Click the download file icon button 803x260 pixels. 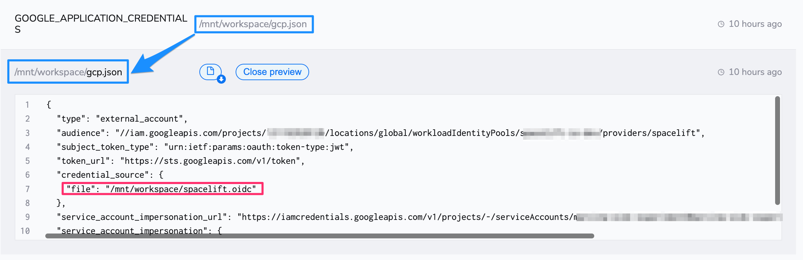click(x=211, y=72)
